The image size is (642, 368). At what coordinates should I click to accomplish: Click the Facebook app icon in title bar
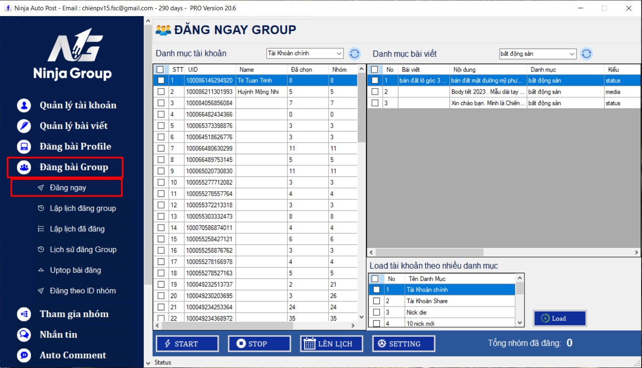(8, 8)
